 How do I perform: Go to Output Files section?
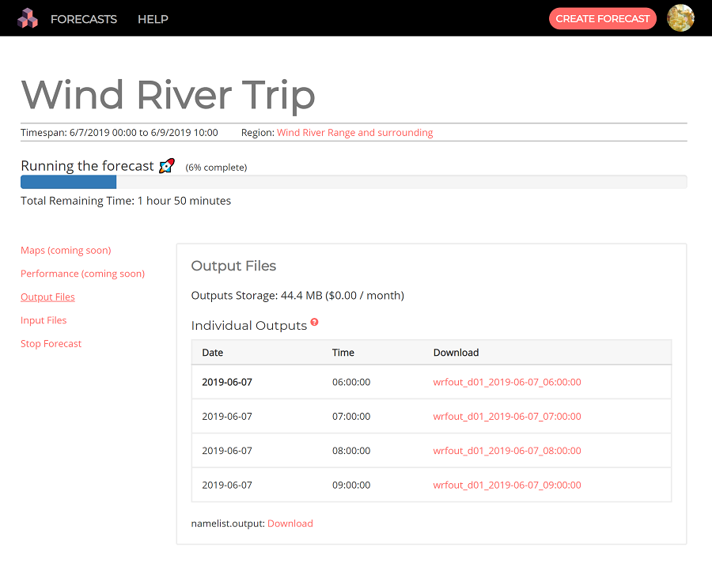pyautogui.click(x=47, y=297)
